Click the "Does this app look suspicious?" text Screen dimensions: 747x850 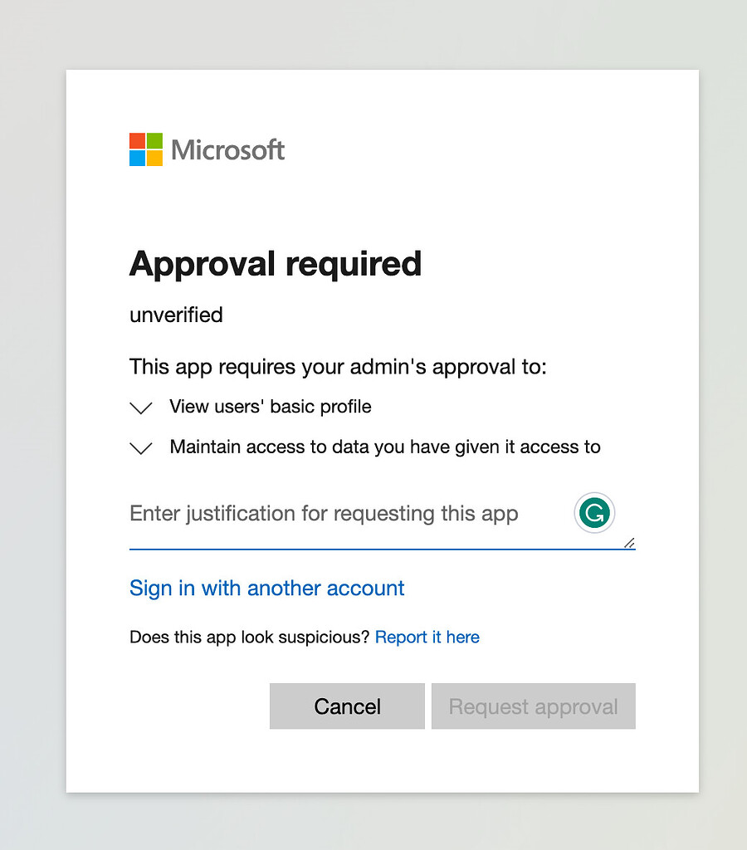coord(249,637)
